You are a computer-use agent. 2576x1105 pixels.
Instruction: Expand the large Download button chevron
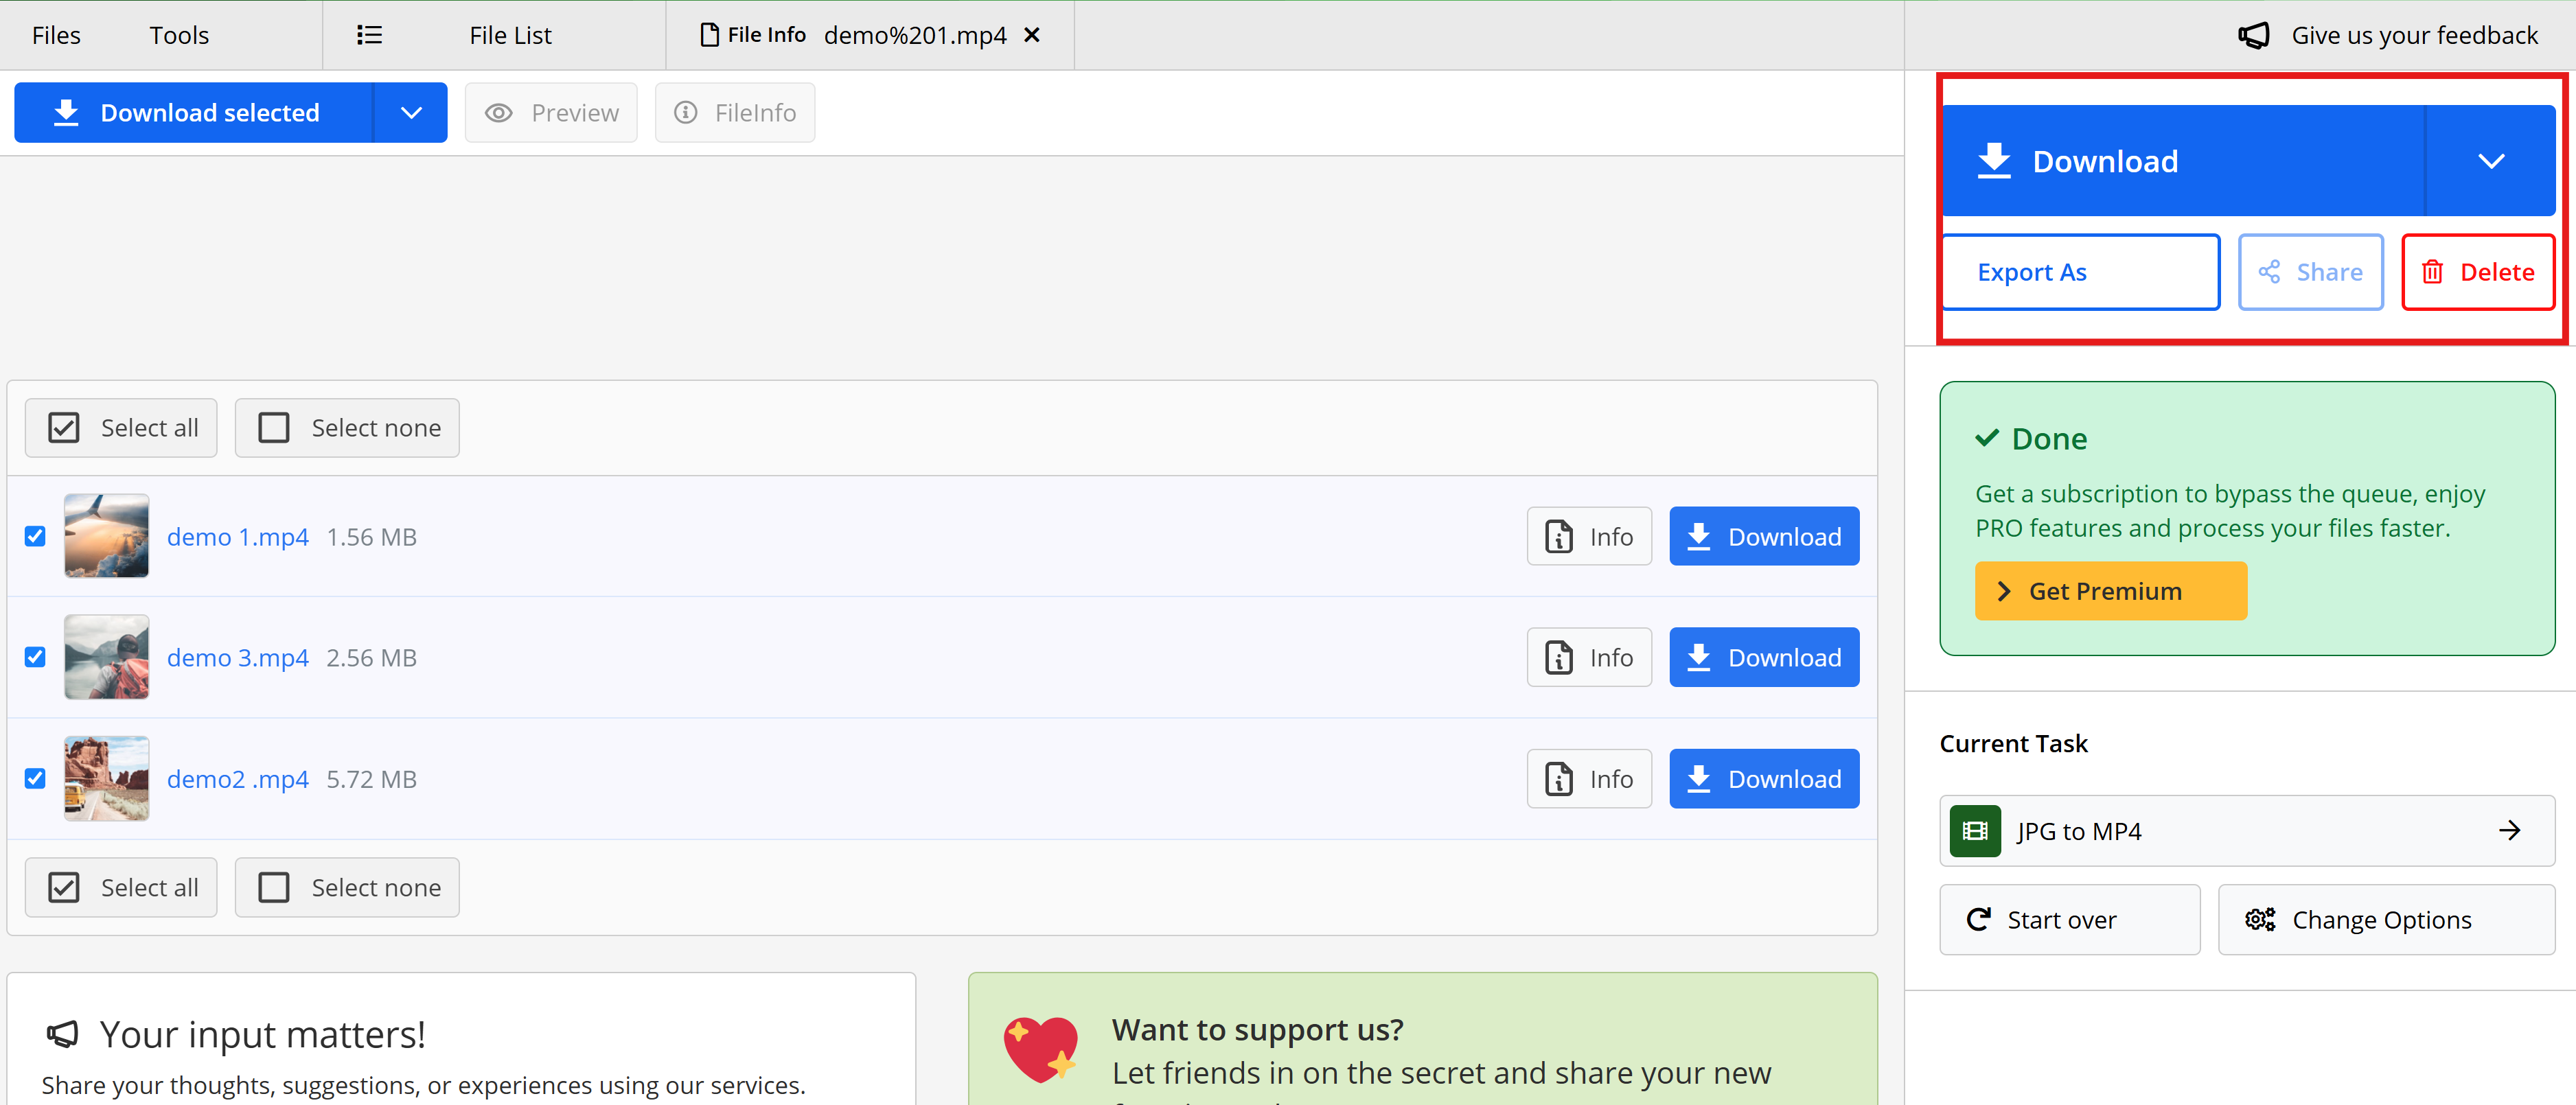pyautogui.click(x=2490, y=161)
